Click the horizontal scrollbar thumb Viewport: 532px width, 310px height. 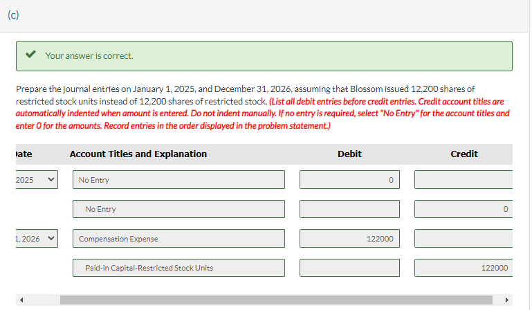click(276, 300)
